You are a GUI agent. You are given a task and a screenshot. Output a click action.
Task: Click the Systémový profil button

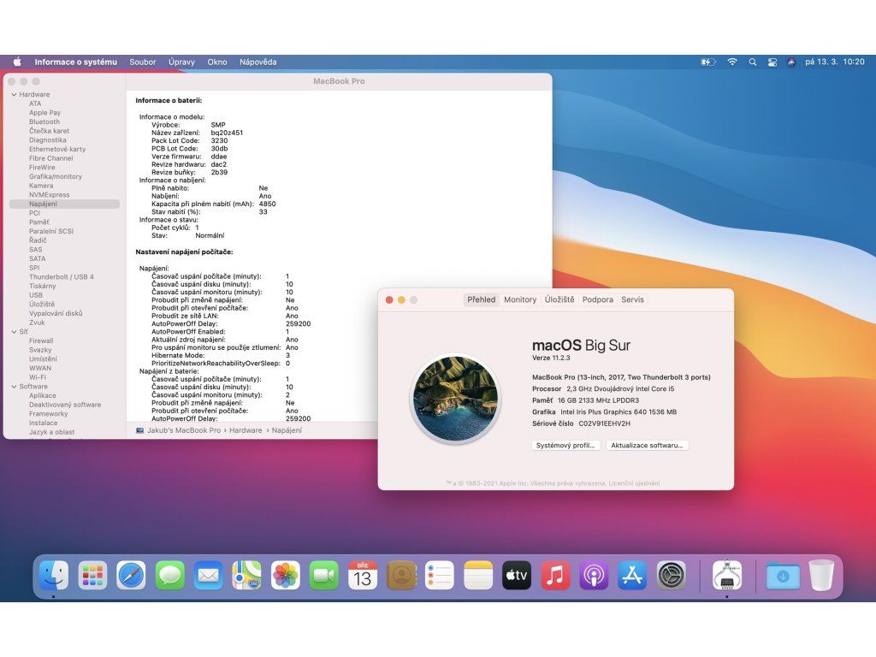[565, 446]
